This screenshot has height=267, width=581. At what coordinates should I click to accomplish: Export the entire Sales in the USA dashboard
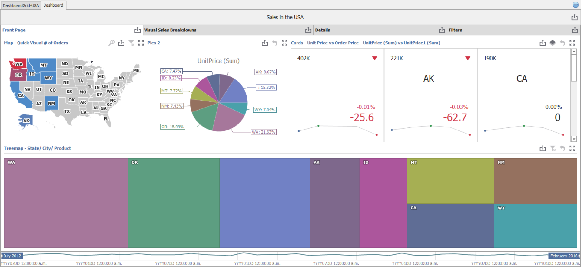coord(574,17)
